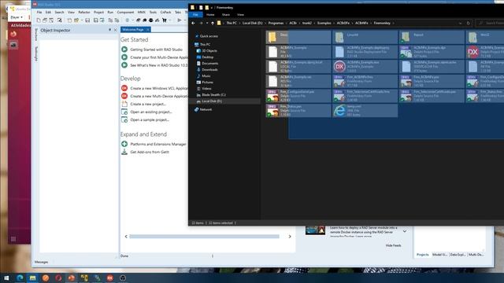This screenshot has height=283, width=504.
Task: Open the Component menu in RAD Studio
Action: 125,13
